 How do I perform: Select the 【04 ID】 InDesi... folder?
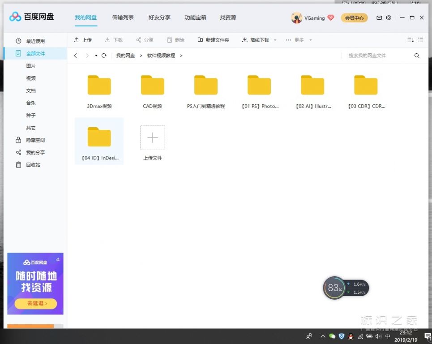point(99,141)
